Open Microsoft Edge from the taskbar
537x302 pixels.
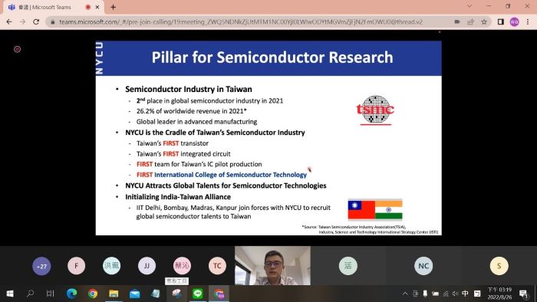click(71, 294)
